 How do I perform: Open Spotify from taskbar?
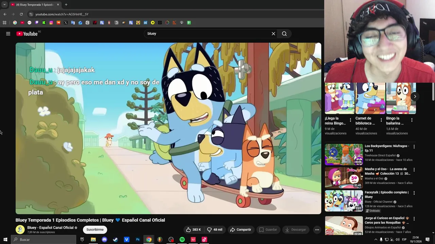pyautogui.click(x=182, y=240)
